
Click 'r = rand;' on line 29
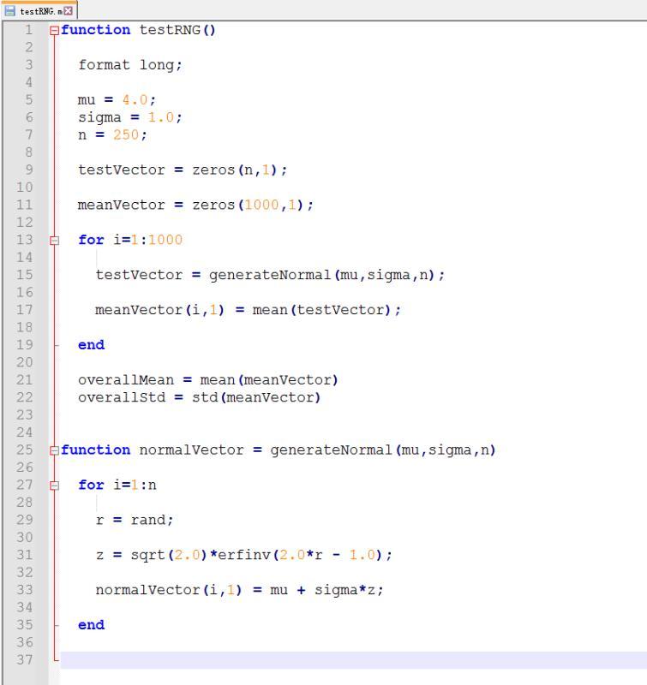click(135, 520)
